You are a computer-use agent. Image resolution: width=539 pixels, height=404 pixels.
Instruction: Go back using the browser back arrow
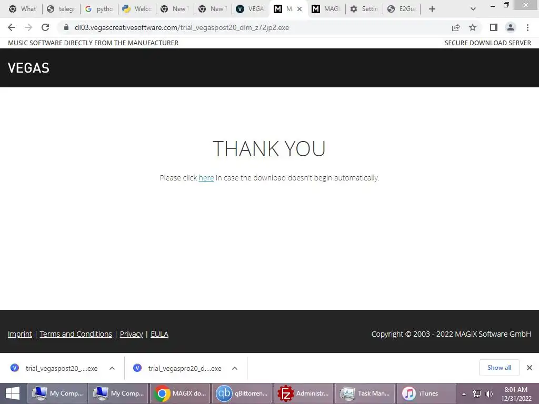pyautogui.click(x=12, y=27)
